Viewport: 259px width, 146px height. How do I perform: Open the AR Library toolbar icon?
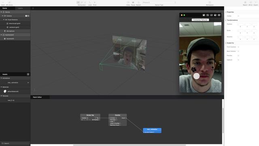click(9, 2)
